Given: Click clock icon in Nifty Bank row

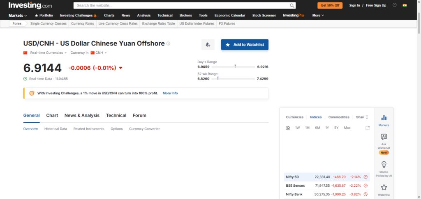Looking at the screenshot, I should 365,194.
